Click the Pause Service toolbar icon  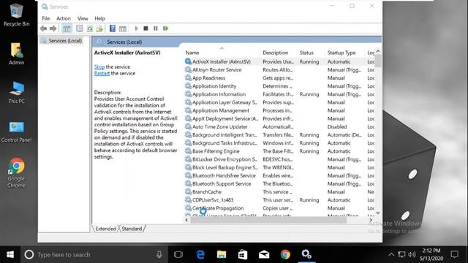pos(156,28)
